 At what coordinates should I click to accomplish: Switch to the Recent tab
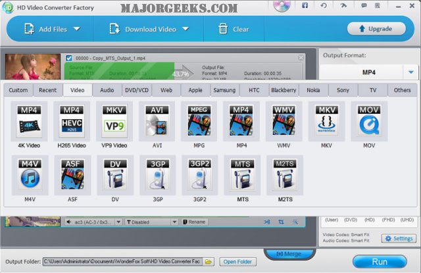pyautogui.click(x=48, y=90)
